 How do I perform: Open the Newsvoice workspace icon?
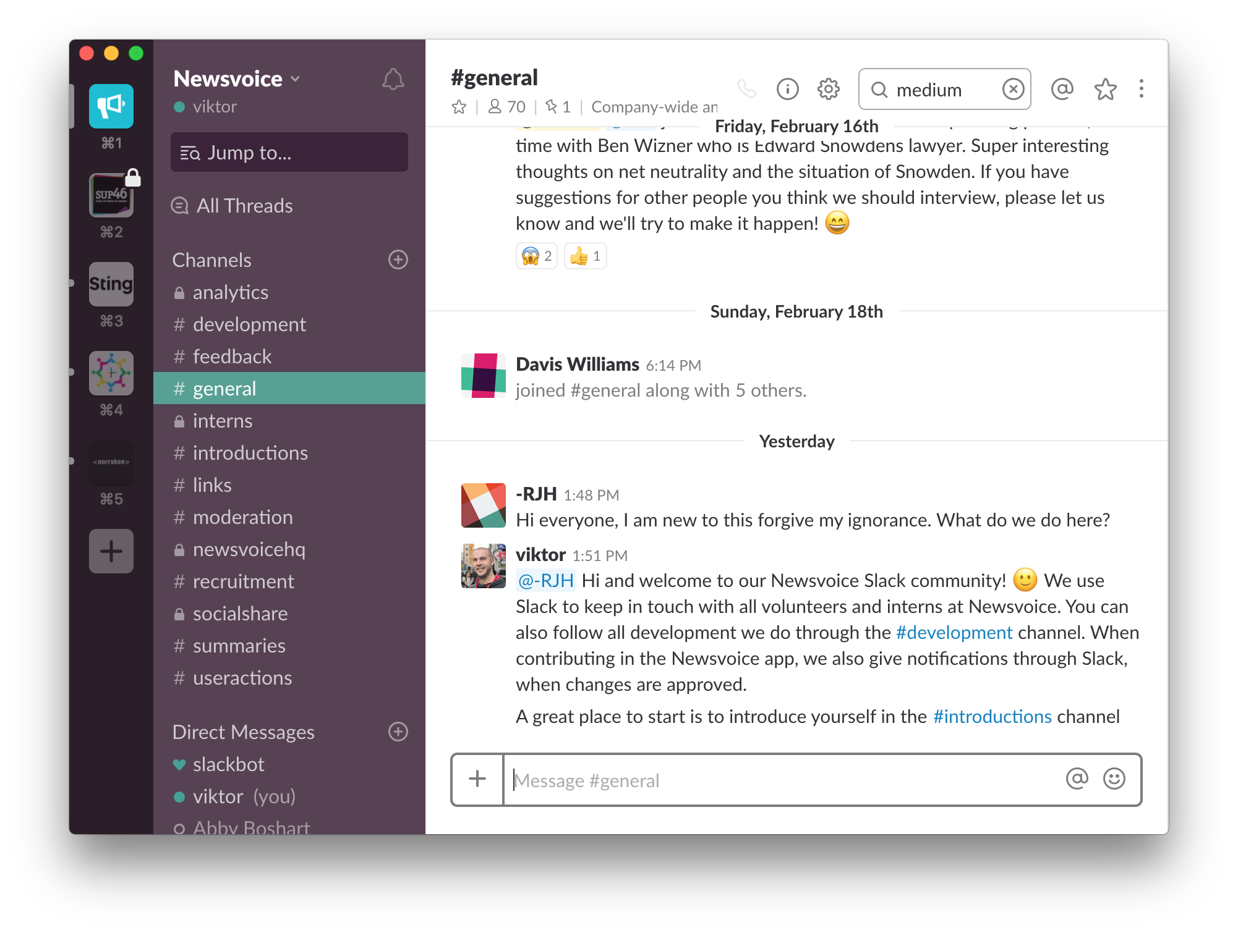pyautogui.click(x=111, y=106)
